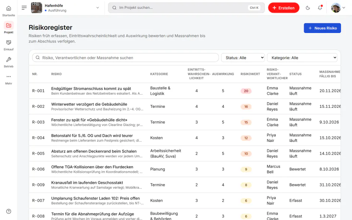Open risk 'Betonstahl für 5./6. OG und Dach wird teurer'
This screenshot has height=220, width=352.
click(x=92, y=136)
